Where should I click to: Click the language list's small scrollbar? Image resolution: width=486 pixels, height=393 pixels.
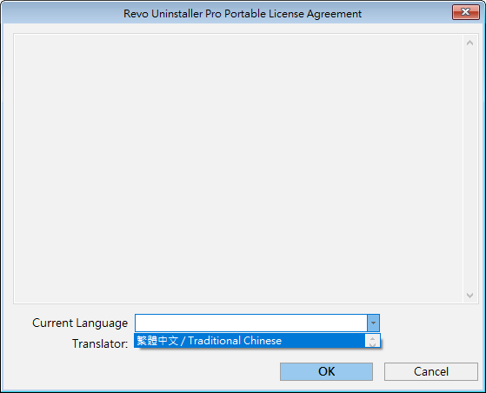coord(373,341)
